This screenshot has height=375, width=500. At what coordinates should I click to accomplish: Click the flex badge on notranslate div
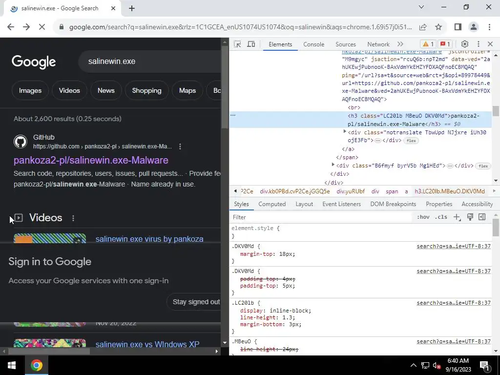click(411, 141)
